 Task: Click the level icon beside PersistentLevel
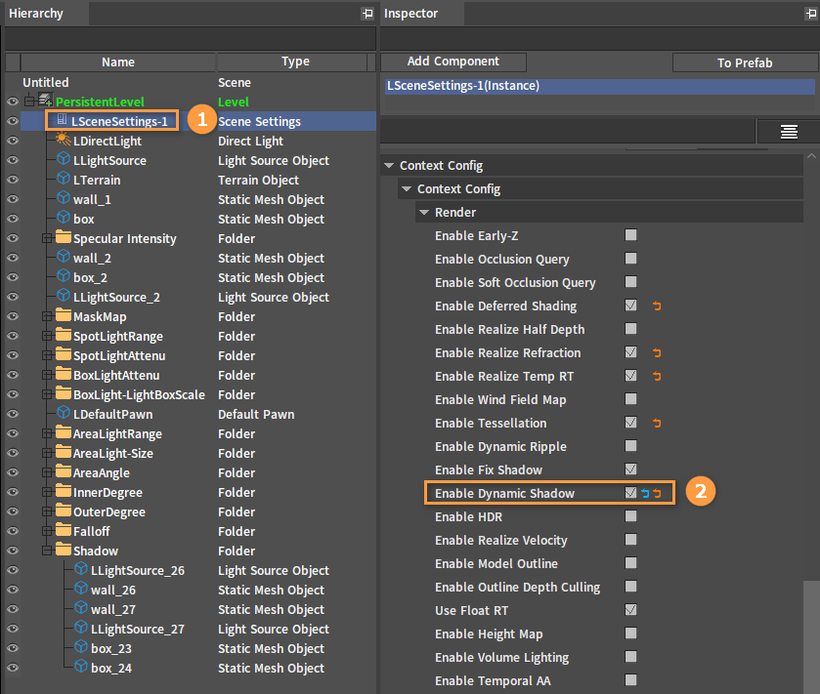coord(46,100)
